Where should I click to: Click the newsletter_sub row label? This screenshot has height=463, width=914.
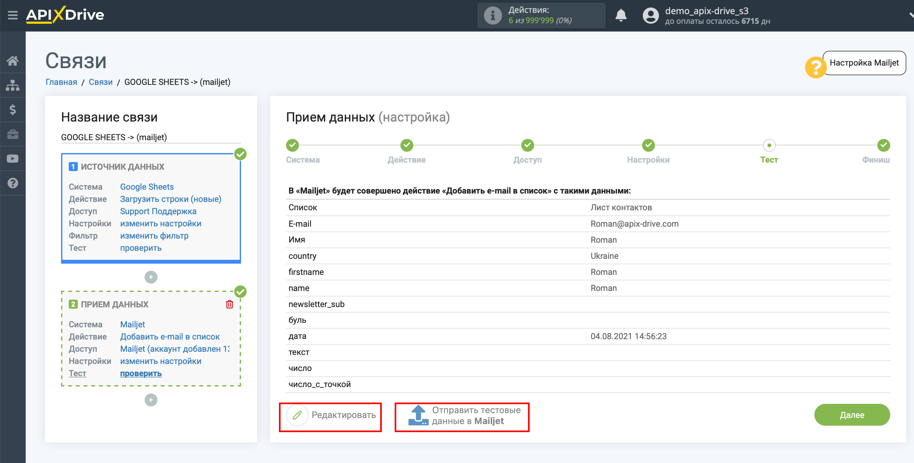317,304
